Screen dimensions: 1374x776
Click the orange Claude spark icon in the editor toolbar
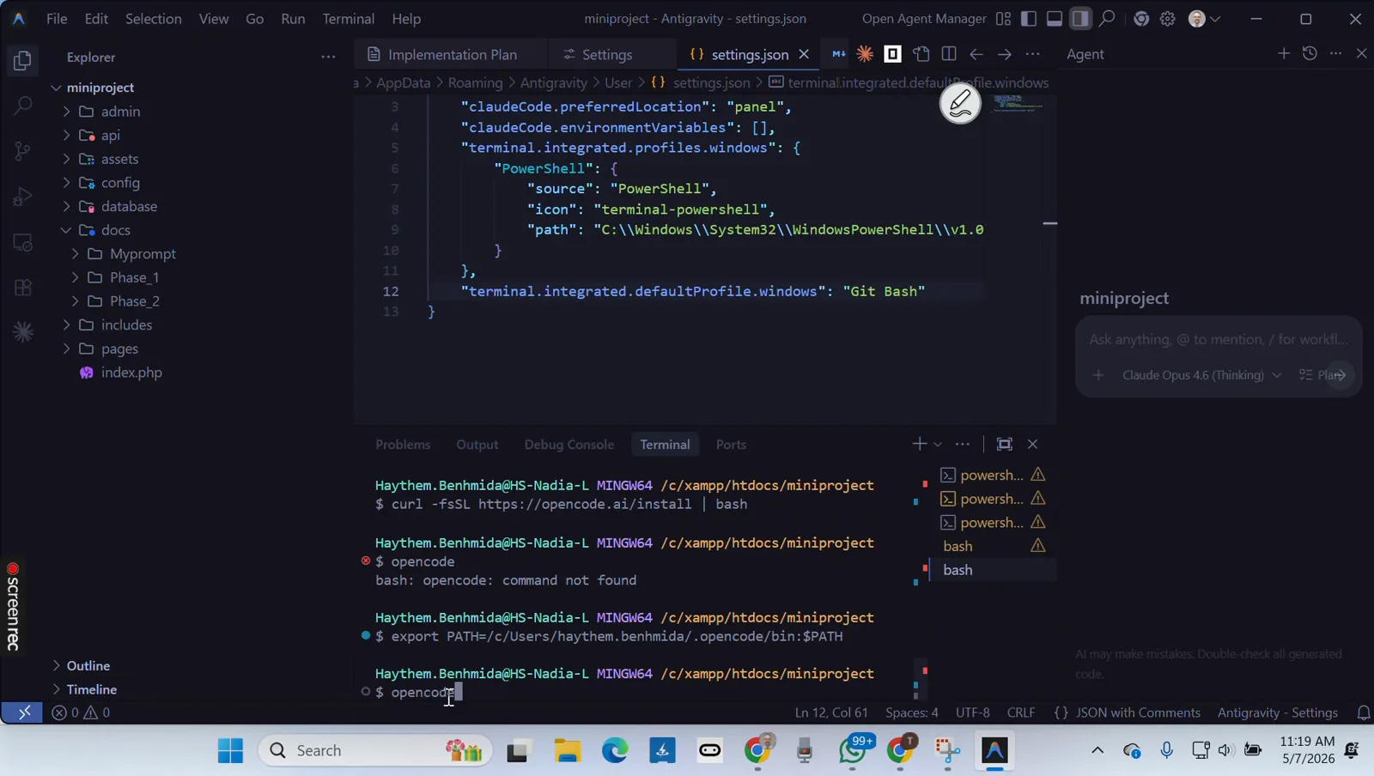click(x=865, y=54)
